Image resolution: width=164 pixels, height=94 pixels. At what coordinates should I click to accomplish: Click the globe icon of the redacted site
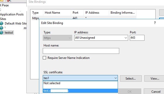pos(2,28)
